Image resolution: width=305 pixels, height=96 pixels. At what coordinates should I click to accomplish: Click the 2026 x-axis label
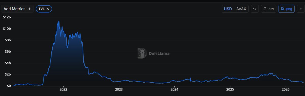coord(286,89)
